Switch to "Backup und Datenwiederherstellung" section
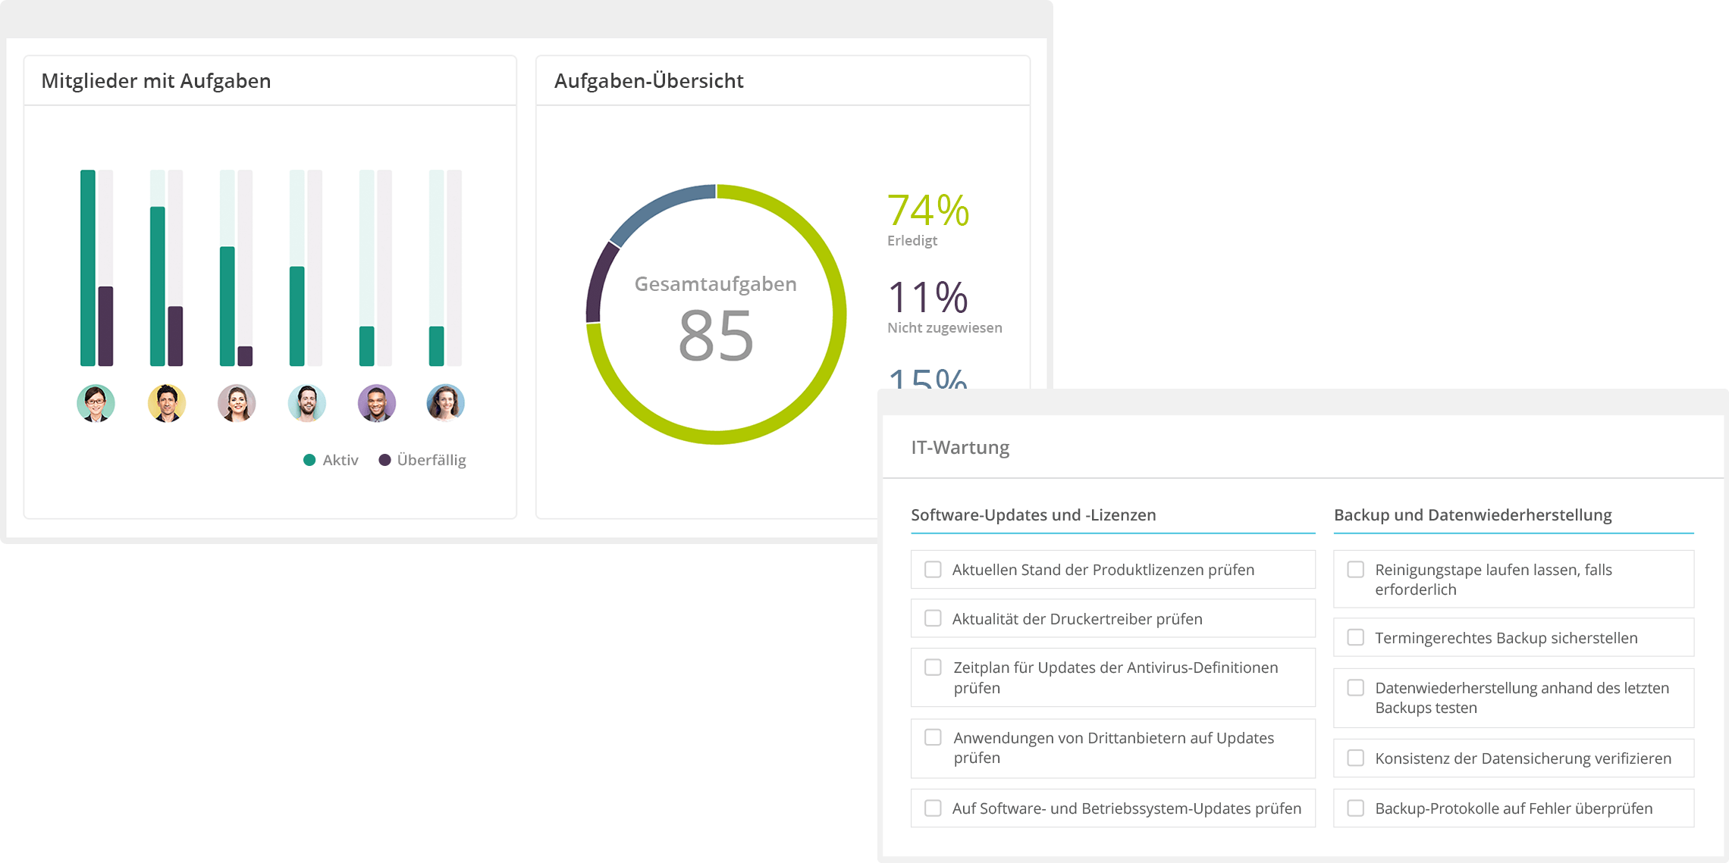This screenshot has height=863, width=1729. pyautogui.click(x=1473, y=514)
